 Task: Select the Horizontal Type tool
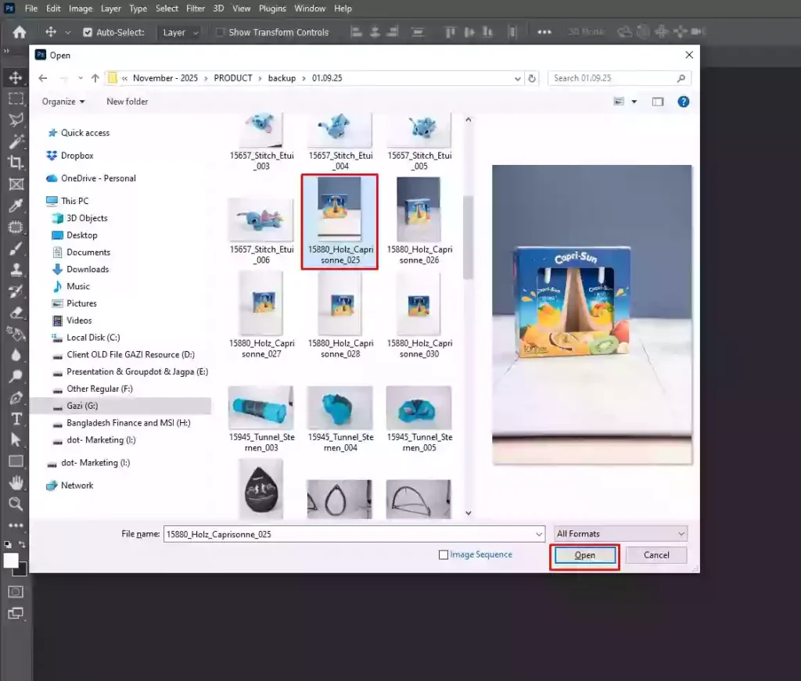(15, 418)
